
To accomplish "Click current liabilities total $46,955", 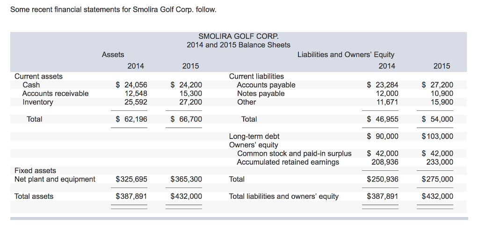I will [x=383, y=119].
